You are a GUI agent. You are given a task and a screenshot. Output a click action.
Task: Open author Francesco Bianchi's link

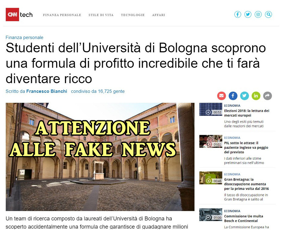pos(47,91)
